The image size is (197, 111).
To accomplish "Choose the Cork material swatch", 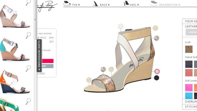I will [x=189, y=49].
